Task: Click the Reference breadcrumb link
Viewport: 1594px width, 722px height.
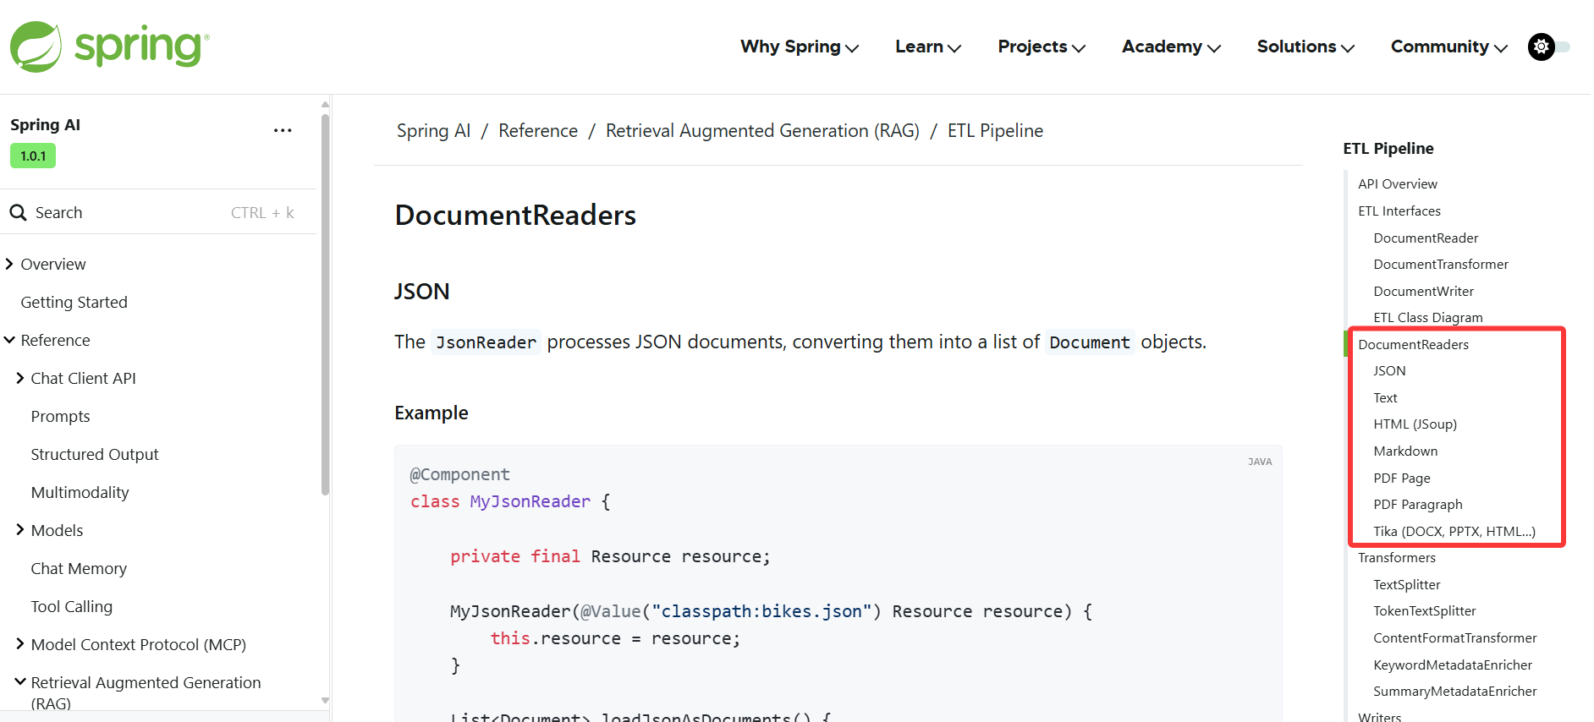Action: pyautogui.click(x=538, y=131)
